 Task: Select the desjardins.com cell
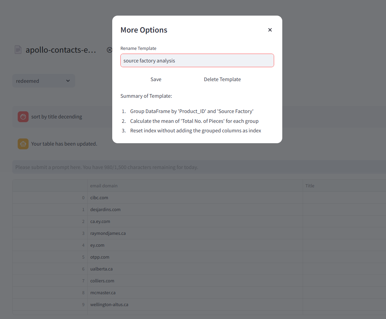click(105, 210)
